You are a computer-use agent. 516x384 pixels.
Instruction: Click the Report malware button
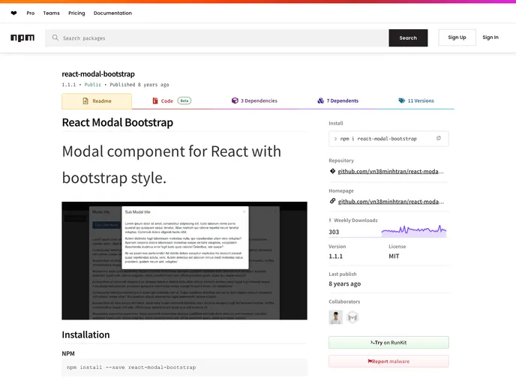coord(388,361)
